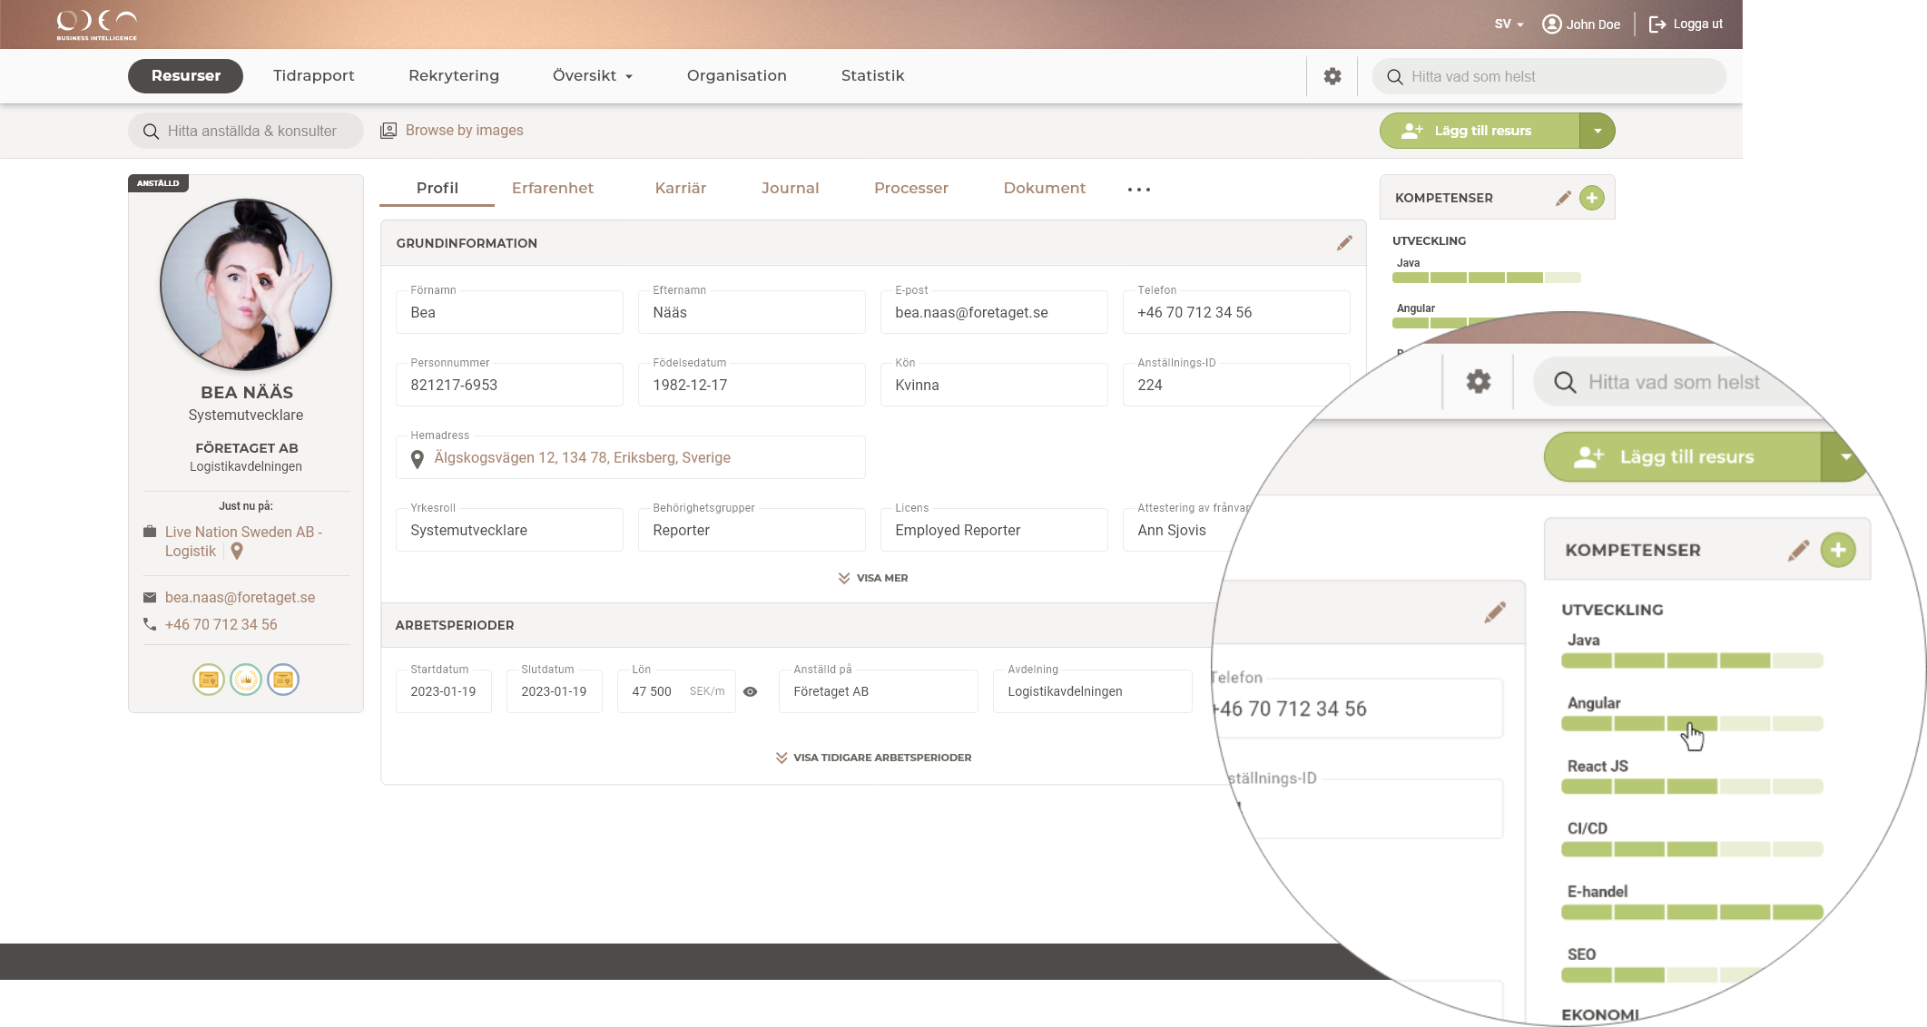
Task: Click the Yrkesroll field Systemutvecklare
Action: 509,530
